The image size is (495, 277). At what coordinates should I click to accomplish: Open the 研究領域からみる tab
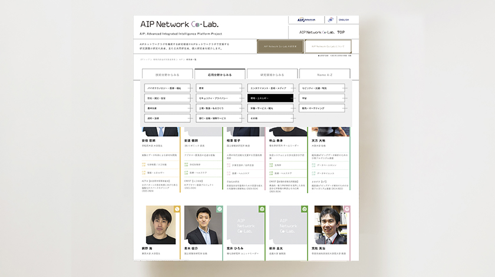click(x=272, y=74)
